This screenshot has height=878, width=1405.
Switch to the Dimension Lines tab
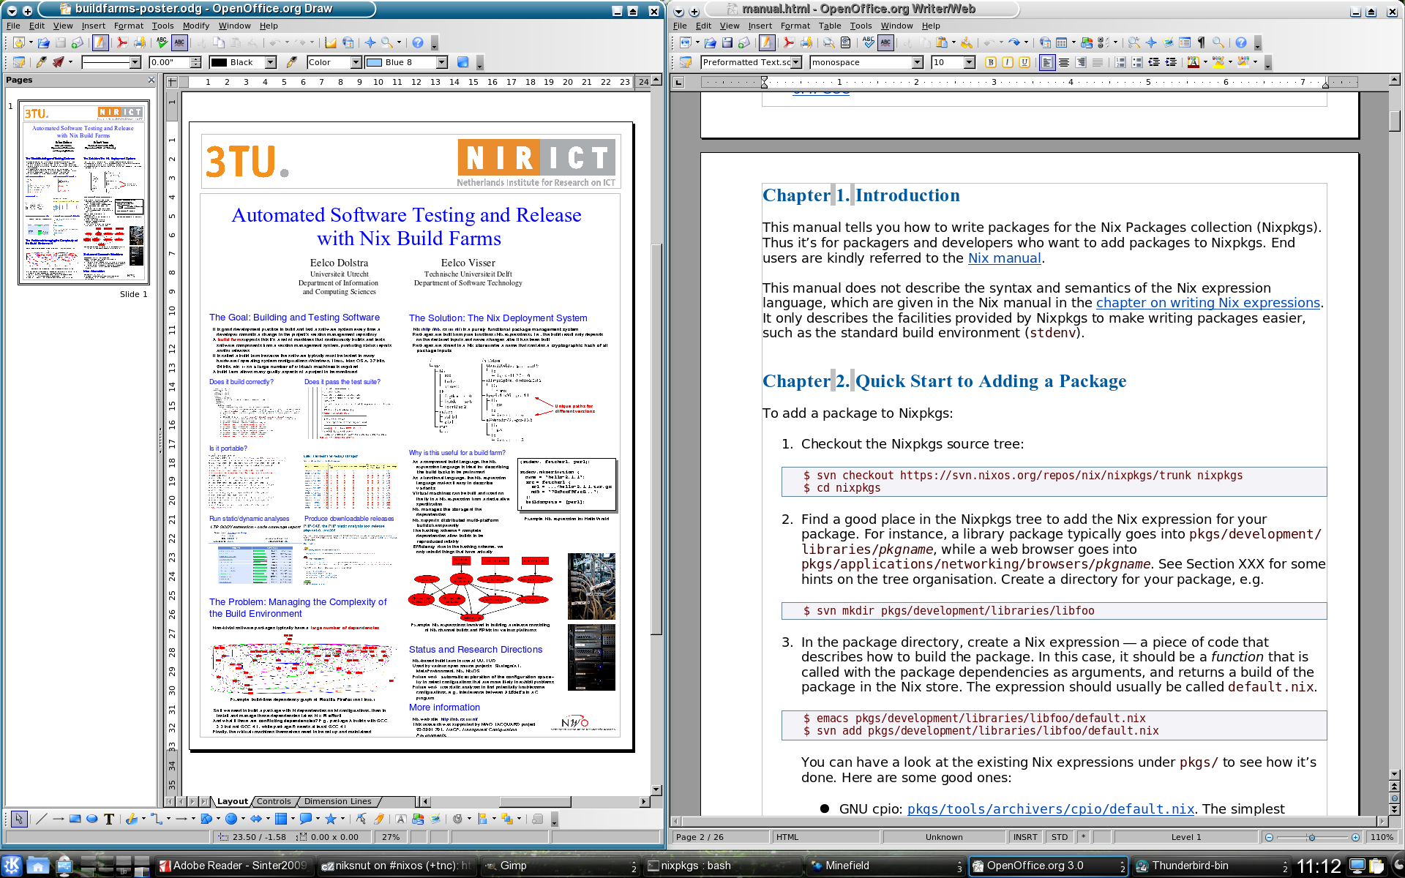[337, 801]
